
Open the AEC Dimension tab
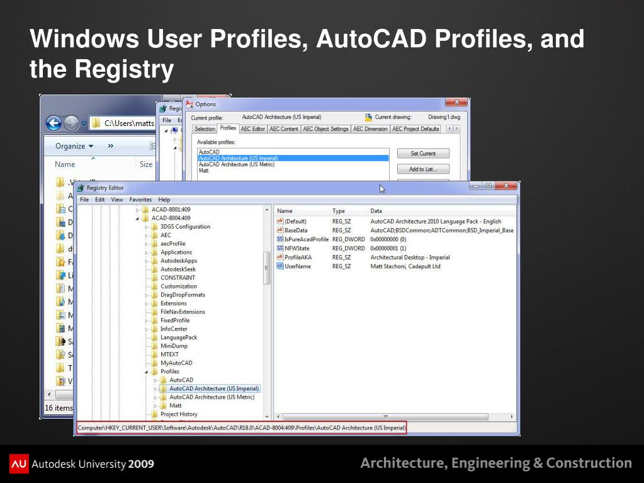point(370,129)
